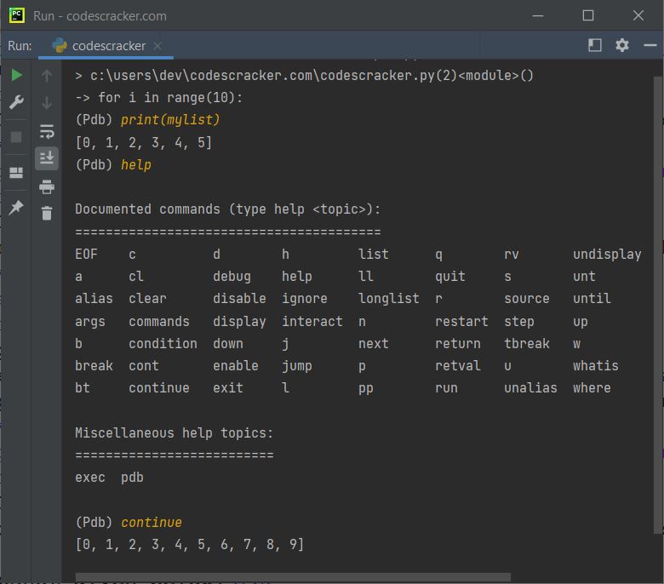The height and width of the screenshot is (584, 664).
Task: Click the 'interact' command name
Action: [x=312, y=321]
